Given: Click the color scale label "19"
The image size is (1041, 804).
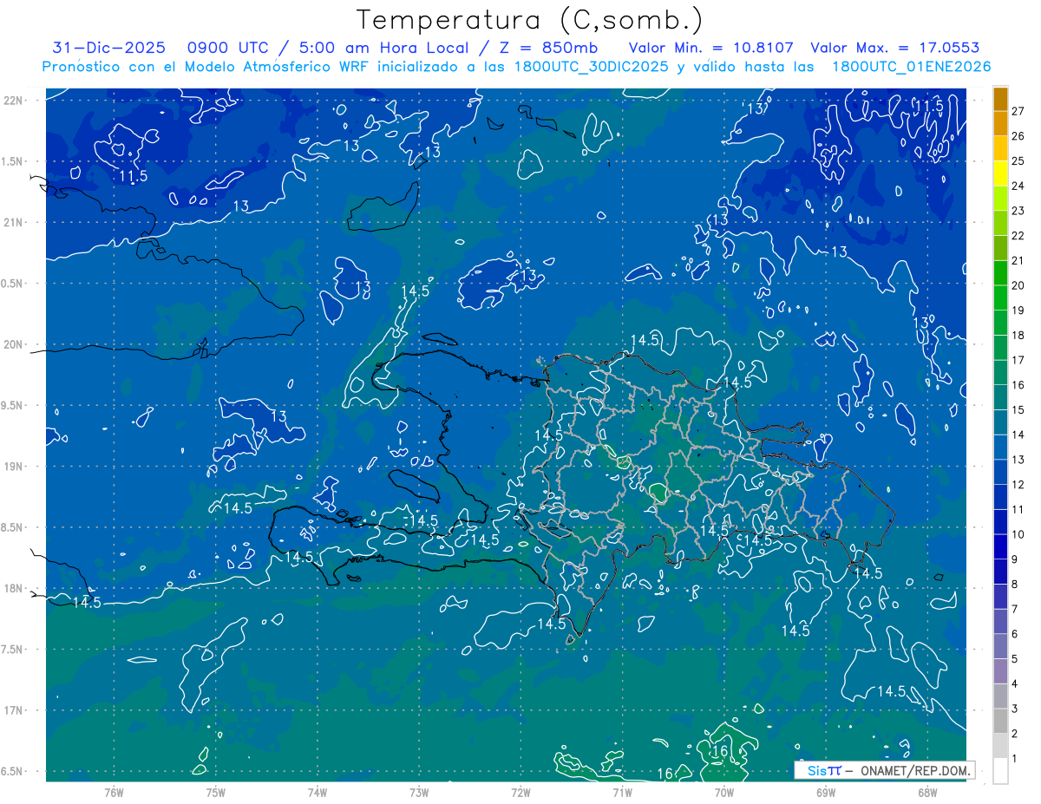Looking at the screenshot, I should point(1018,310).
